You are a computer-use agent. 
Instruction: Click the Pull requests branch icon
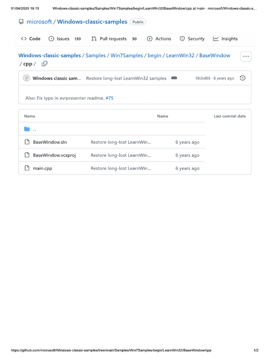point(94,38)
